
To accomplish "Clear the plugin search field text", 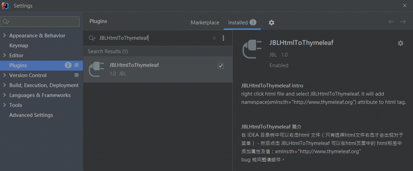I will tap(214, 38).
